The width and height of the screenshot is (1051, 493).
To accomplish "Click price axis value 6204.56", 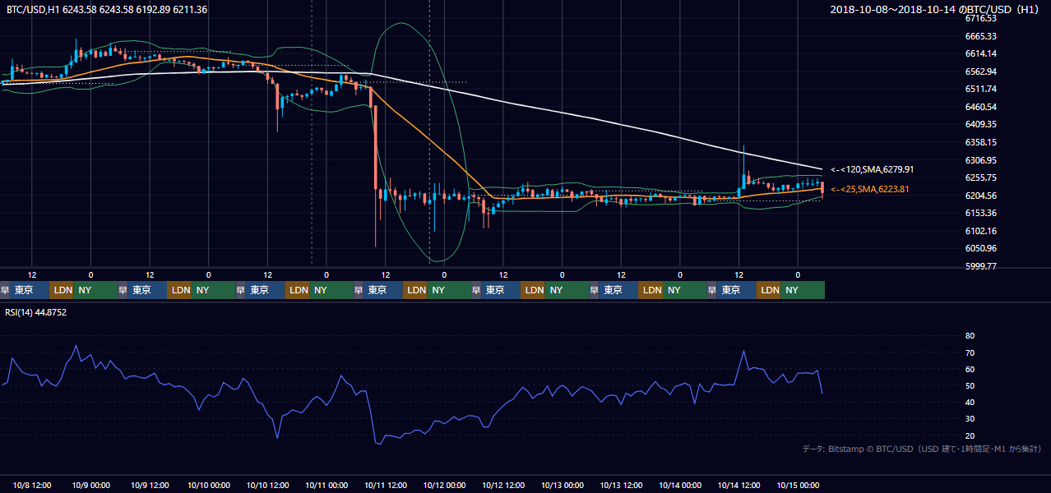I will 981,196.
